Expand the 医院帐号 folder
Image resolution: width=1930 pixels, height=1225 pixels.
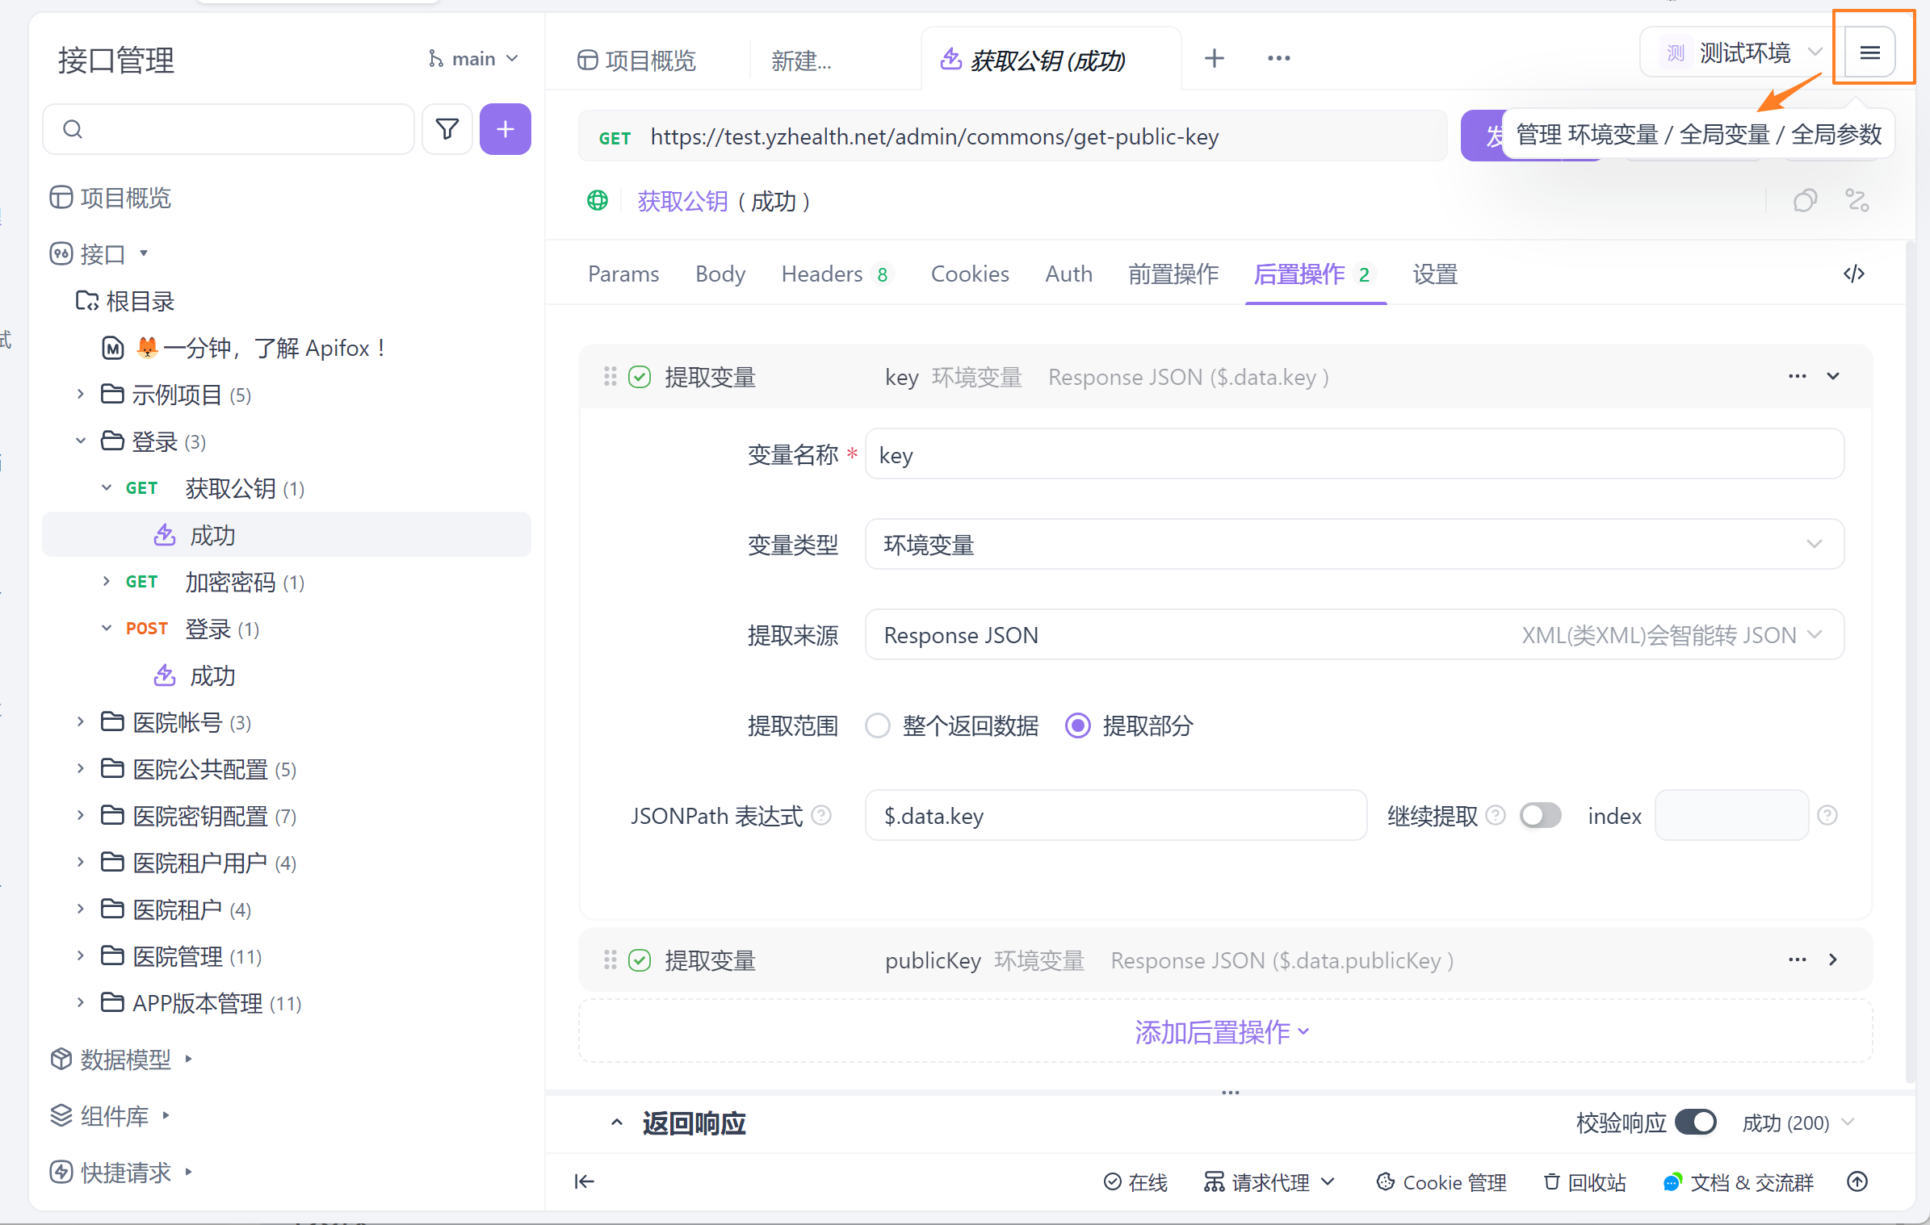point(80,722)
